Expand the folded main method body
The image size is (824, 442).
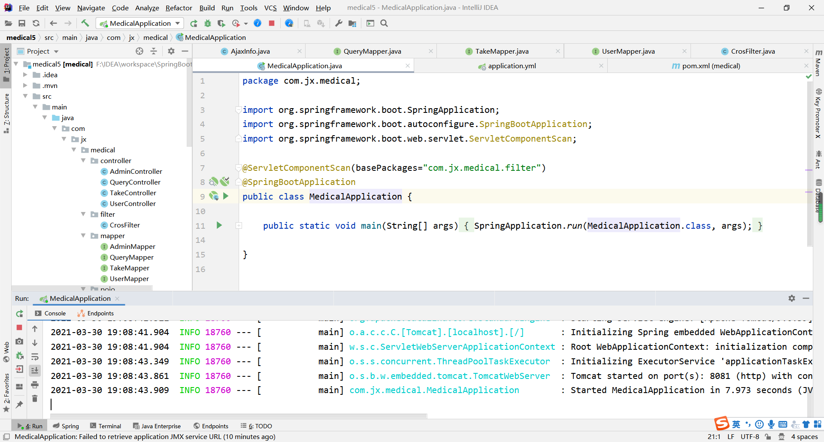[239, 225]
